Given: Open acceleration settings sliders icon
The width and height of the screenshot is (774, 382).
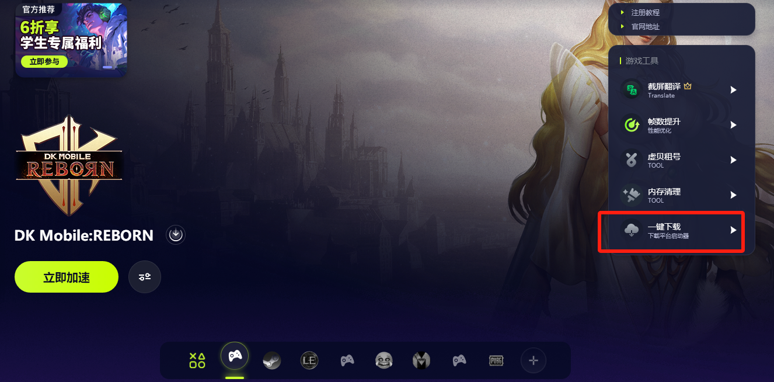Looking at the screenshot, I should [x=145, y=277].
